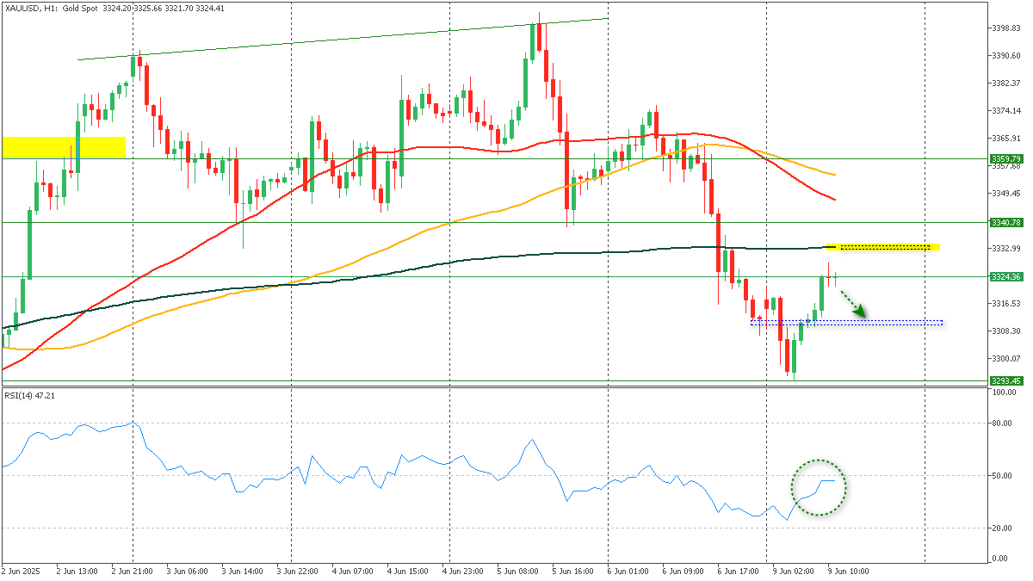This screenshot has height=581, width=1033.
Task: Click the 3398.83 price axis label
Action: pyautogui.click(x=1005, y=28)
